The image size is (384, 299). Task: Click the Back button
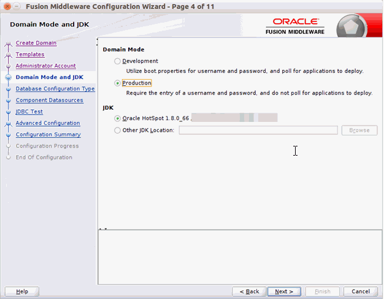[x=249, y=292]
